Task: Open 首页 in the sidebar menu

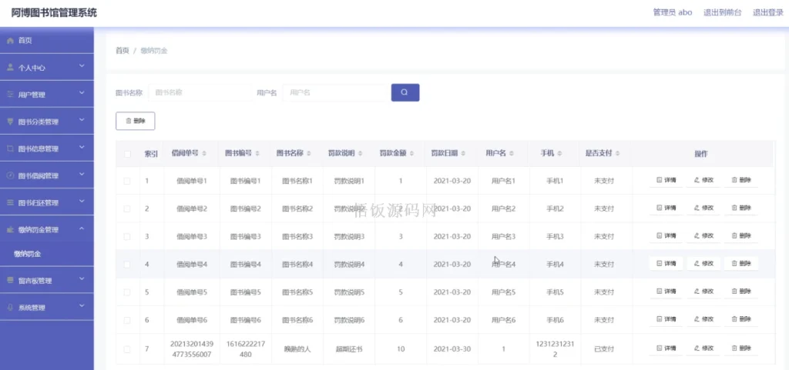Action: 47,41
